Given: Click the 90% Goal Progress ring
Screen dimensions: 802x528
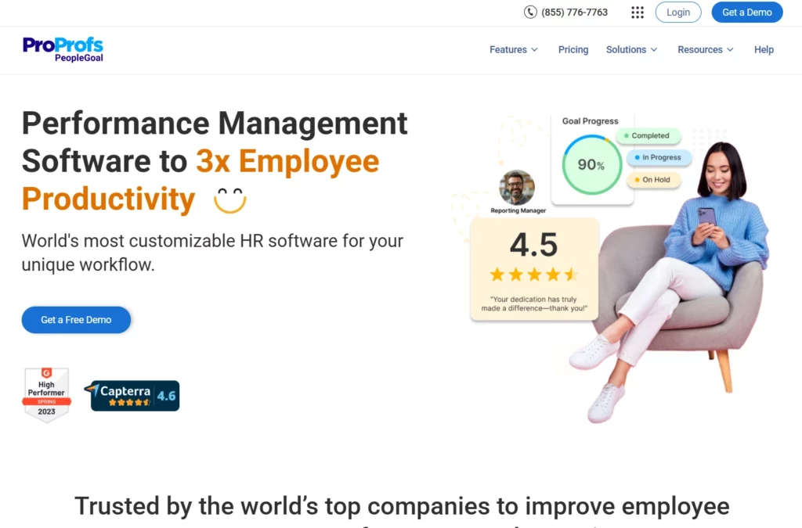Looking at the screenshot, I should click(590, 165).
